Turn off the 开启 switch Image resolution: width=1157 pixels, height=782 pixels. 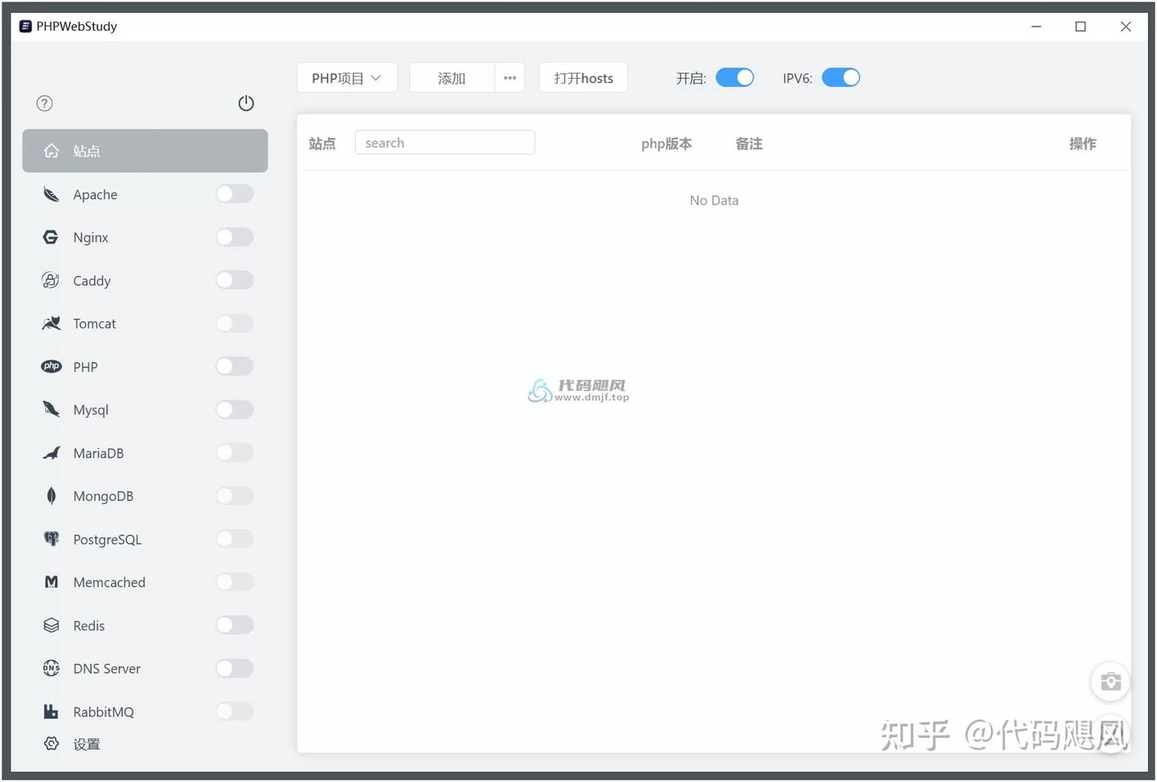pos(734,77)
